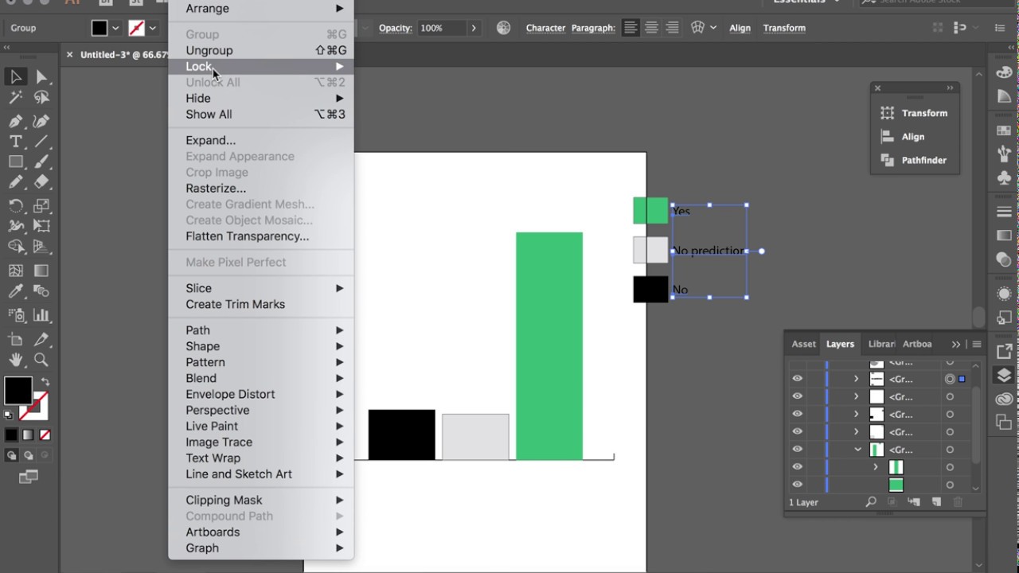Click stroke swatch in control bar

[x=136, y=28]
